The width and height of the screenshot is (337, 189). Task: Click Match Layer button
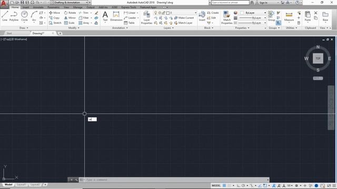coord(183,23)
